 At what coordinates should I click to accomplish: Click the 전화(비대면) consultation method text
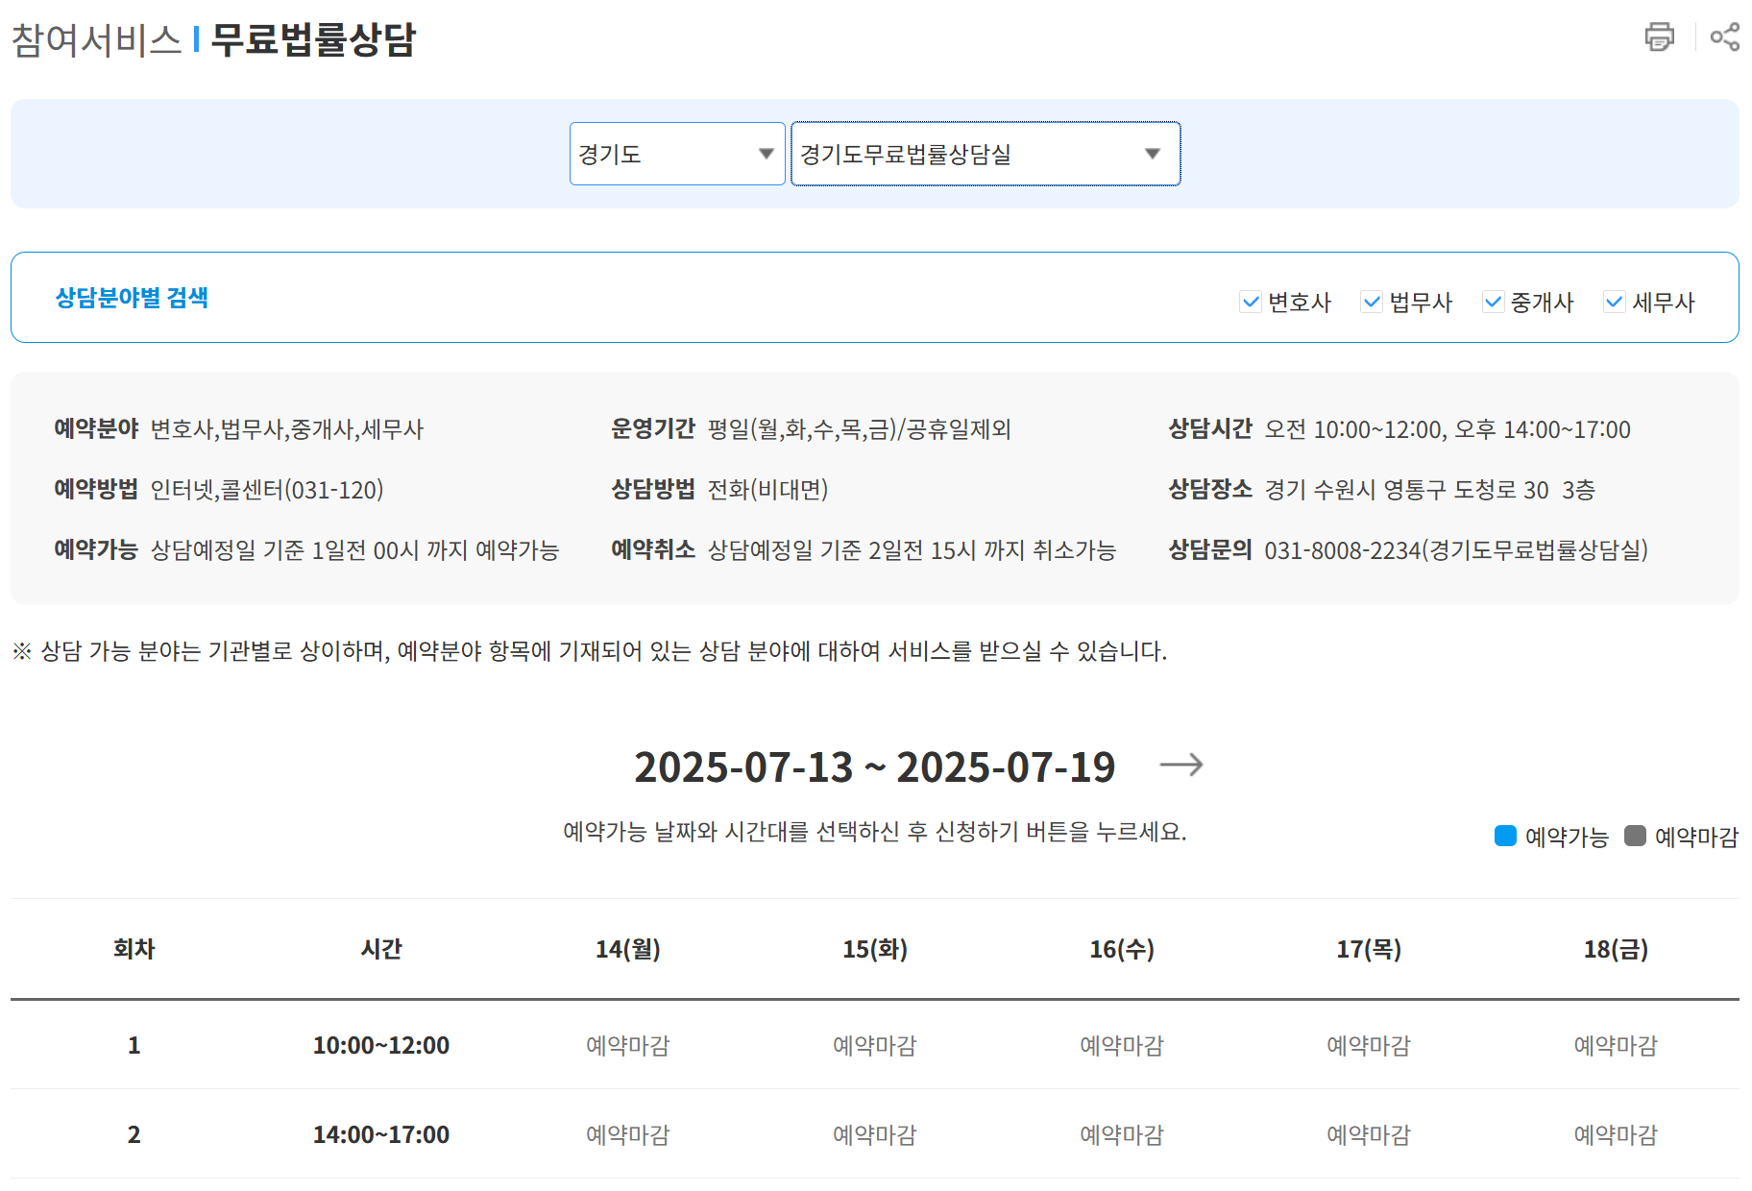click(767, 490)
